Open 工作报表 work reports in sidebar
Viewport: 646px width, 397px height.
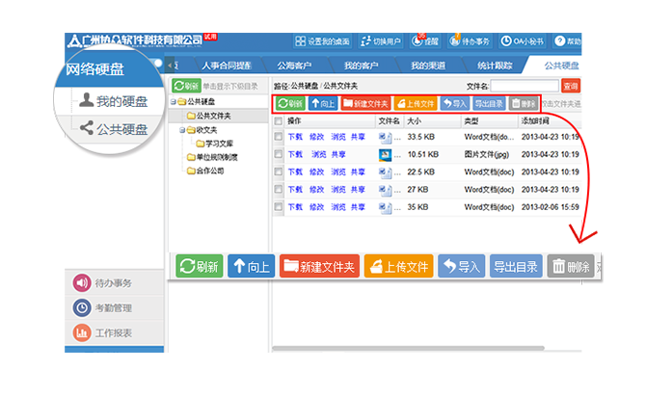click(x=113, y=333)
